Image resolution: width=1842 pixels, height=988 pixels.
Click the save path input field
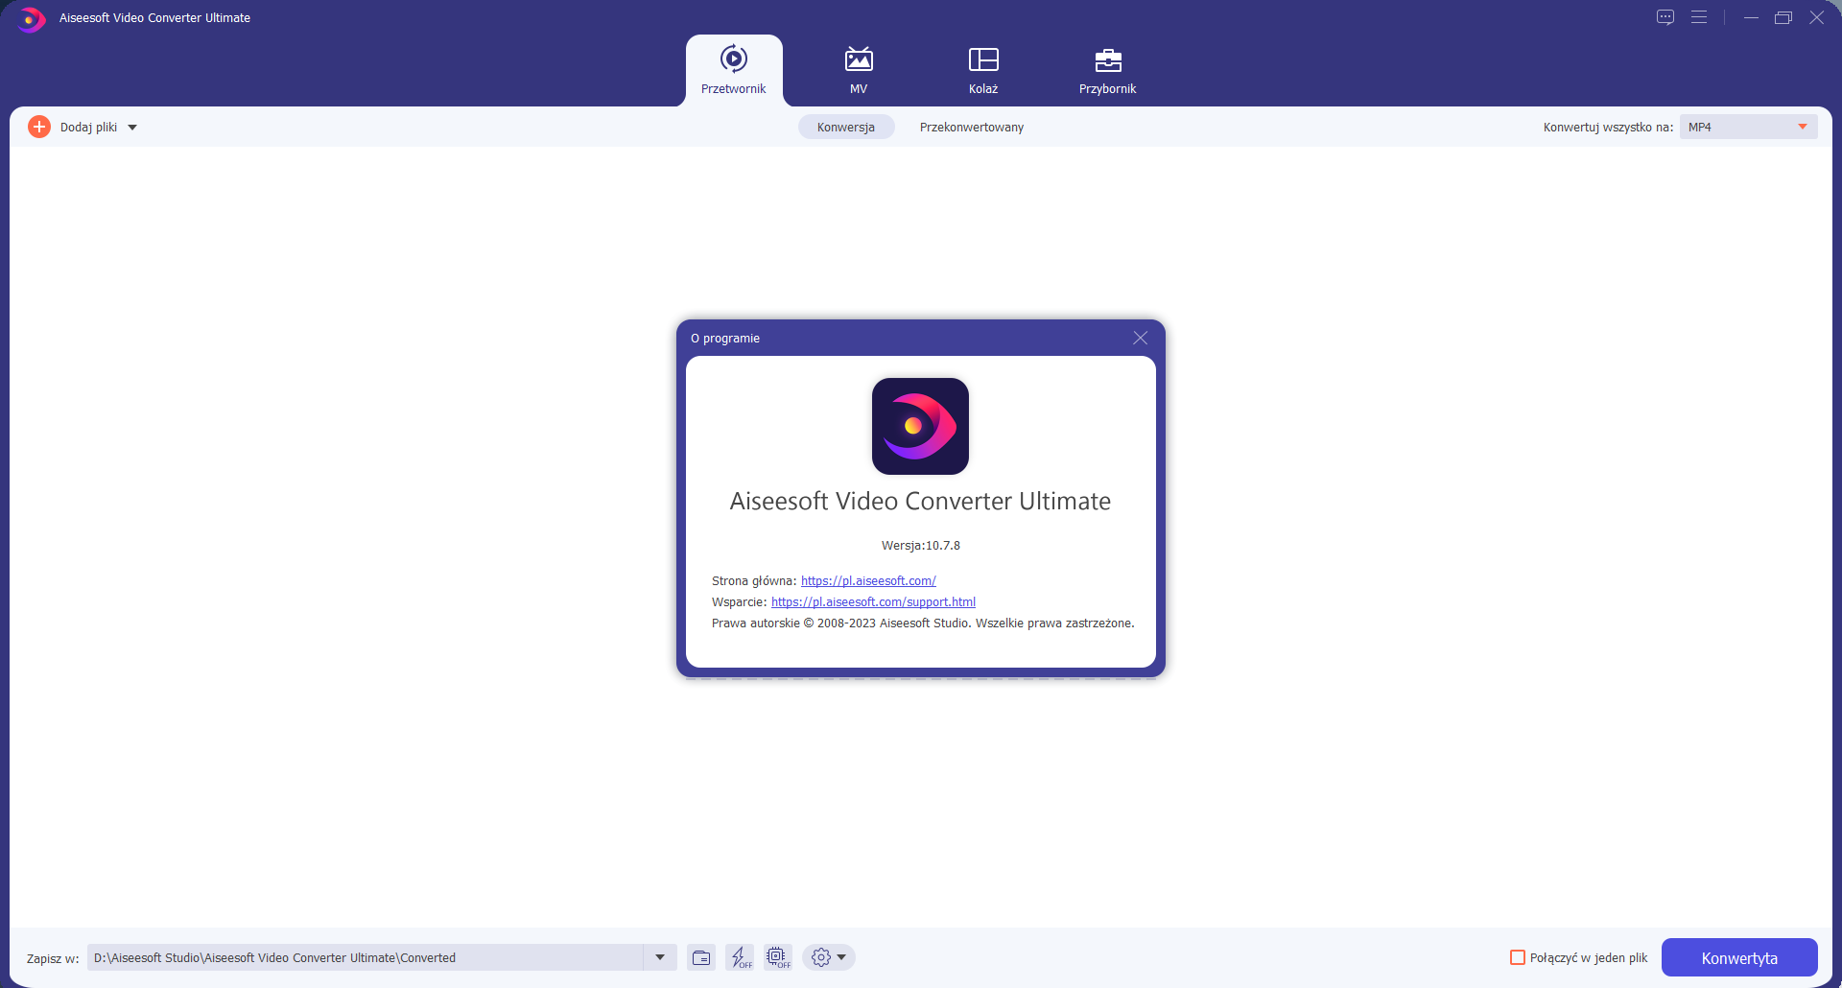click(366, 957)
